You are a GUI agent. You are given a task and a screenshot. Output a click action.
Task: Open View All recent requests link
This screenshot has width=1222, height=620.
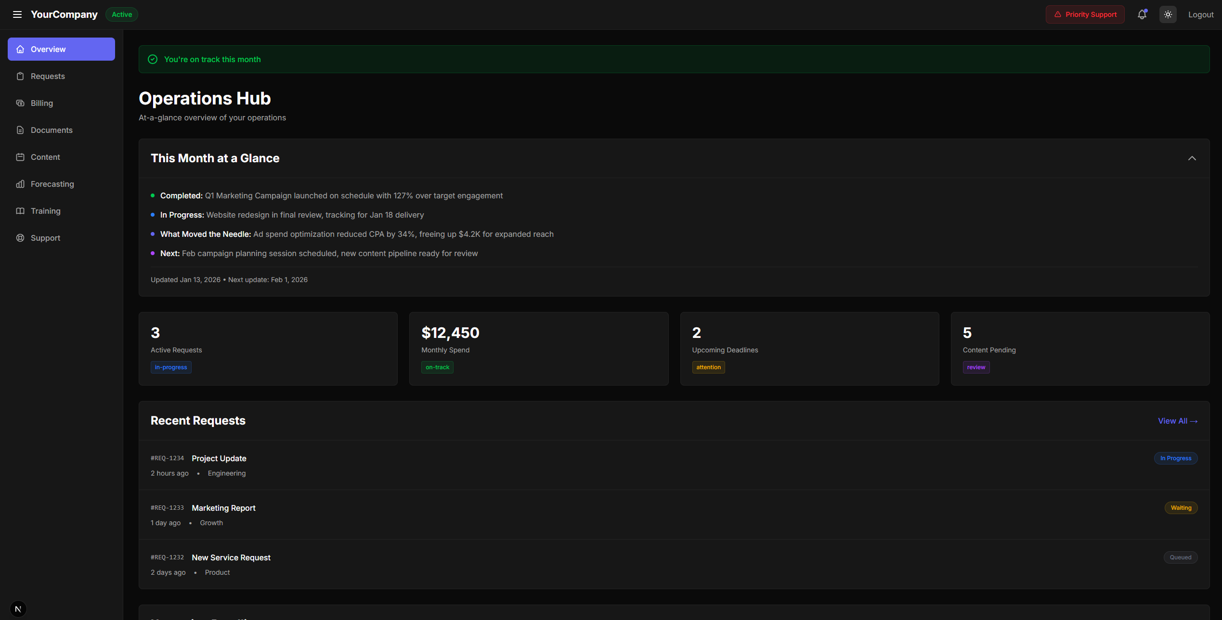1177,421
